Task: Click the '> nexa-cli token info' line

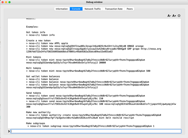Action: tap(40, 35)
